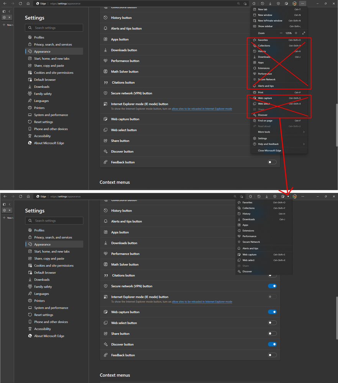Expand More tools submenu
The image size is (338, 383).
[279, 132]
